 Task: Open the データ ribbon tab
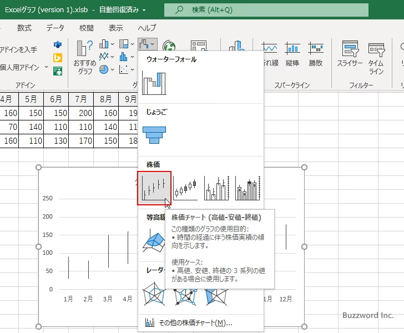pyautogui.click(x=55, y=28)
